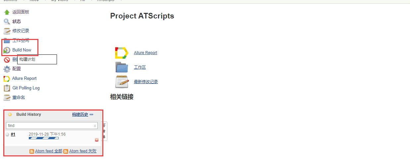Viewport: 410px width, 162px height.
Task: Open Git Polling Log clipboard icon
Action: point(7,88)
